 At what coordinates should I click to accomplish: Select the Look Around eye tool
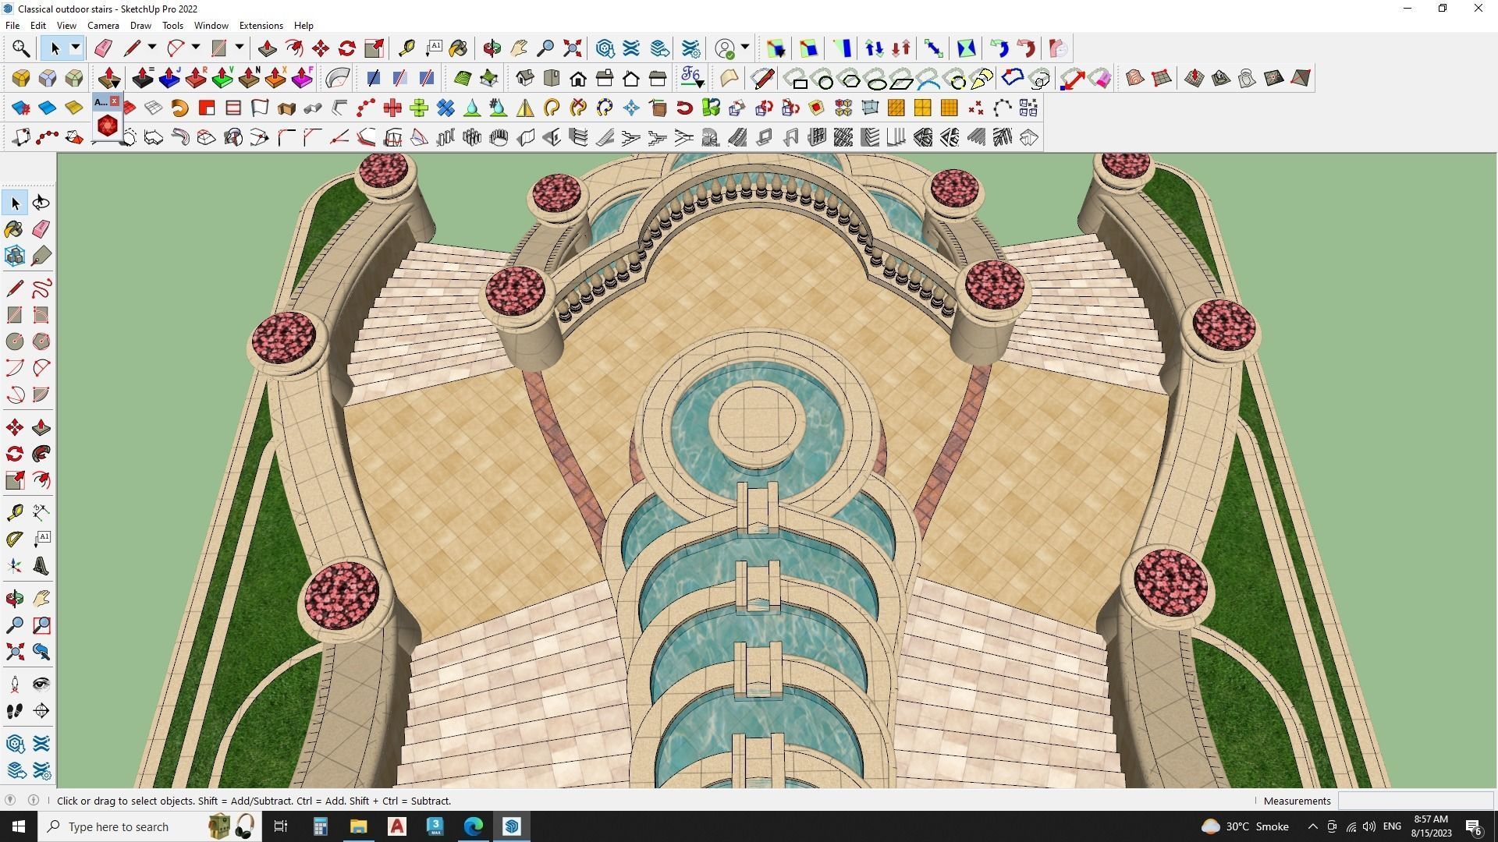tap(41, 685)
